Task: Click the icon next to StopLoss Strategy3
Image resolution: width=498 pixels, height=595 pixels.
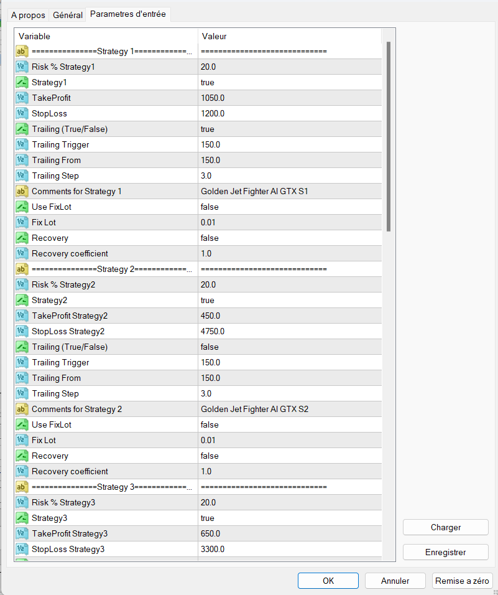Action: (22, 549)
